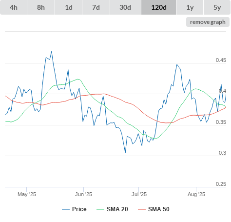Switch to 5y time range

click(x=217, y=7)
